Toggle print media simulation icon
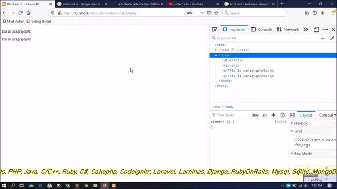This screenshot has width=337, height=189. 282,115
